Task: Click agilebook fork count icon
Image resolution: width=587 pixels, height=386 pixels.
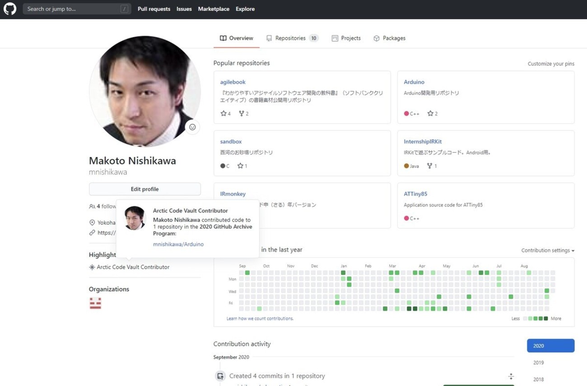Action: pos(242,114)
